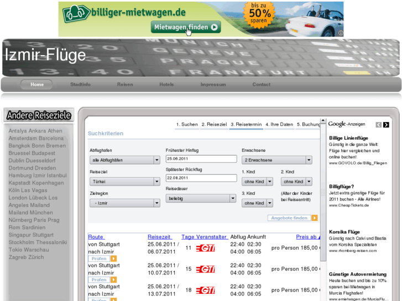The height and width of the screenshot is (301, 402).
Task: Click the vertical scrollbar thumb of the search panel
Action: [323, 192]
